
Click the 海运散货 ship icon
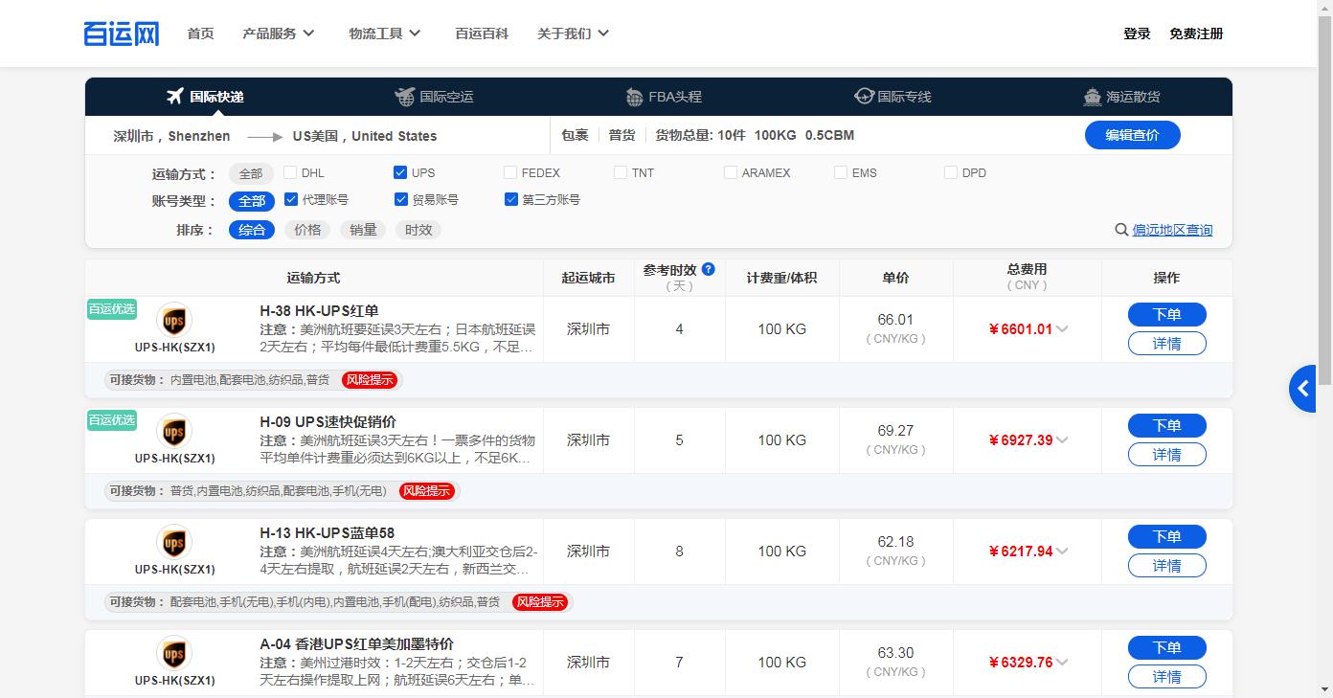1093,97
